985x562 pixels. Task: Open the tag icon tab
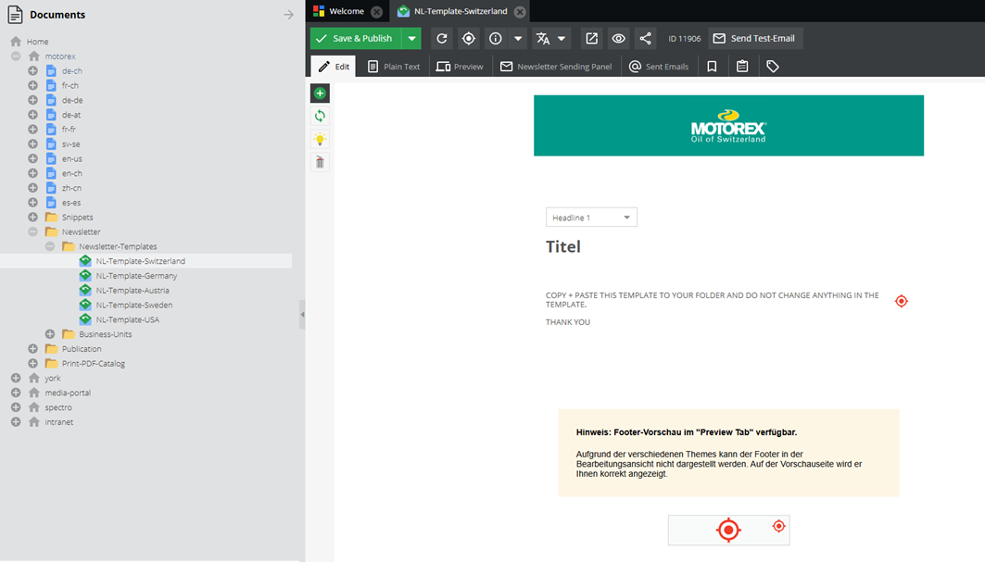click(773, 67)
